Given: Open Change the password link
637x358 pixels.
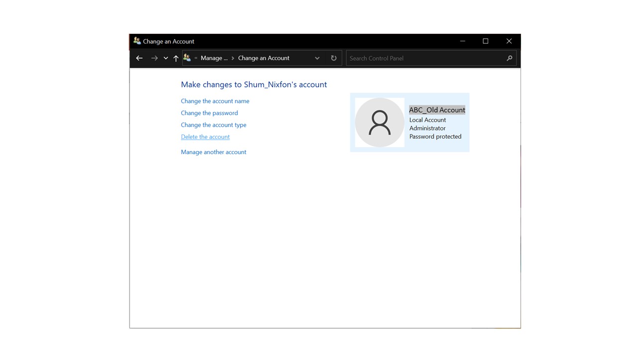Looking at the screenshot, I should (210, 113).
